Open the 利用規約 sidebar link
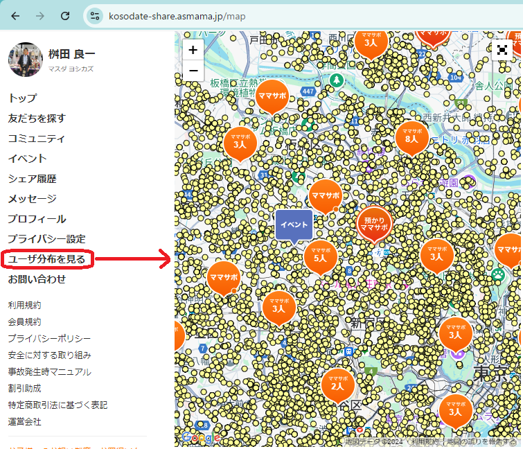523x449 pixels. [24, 305]
